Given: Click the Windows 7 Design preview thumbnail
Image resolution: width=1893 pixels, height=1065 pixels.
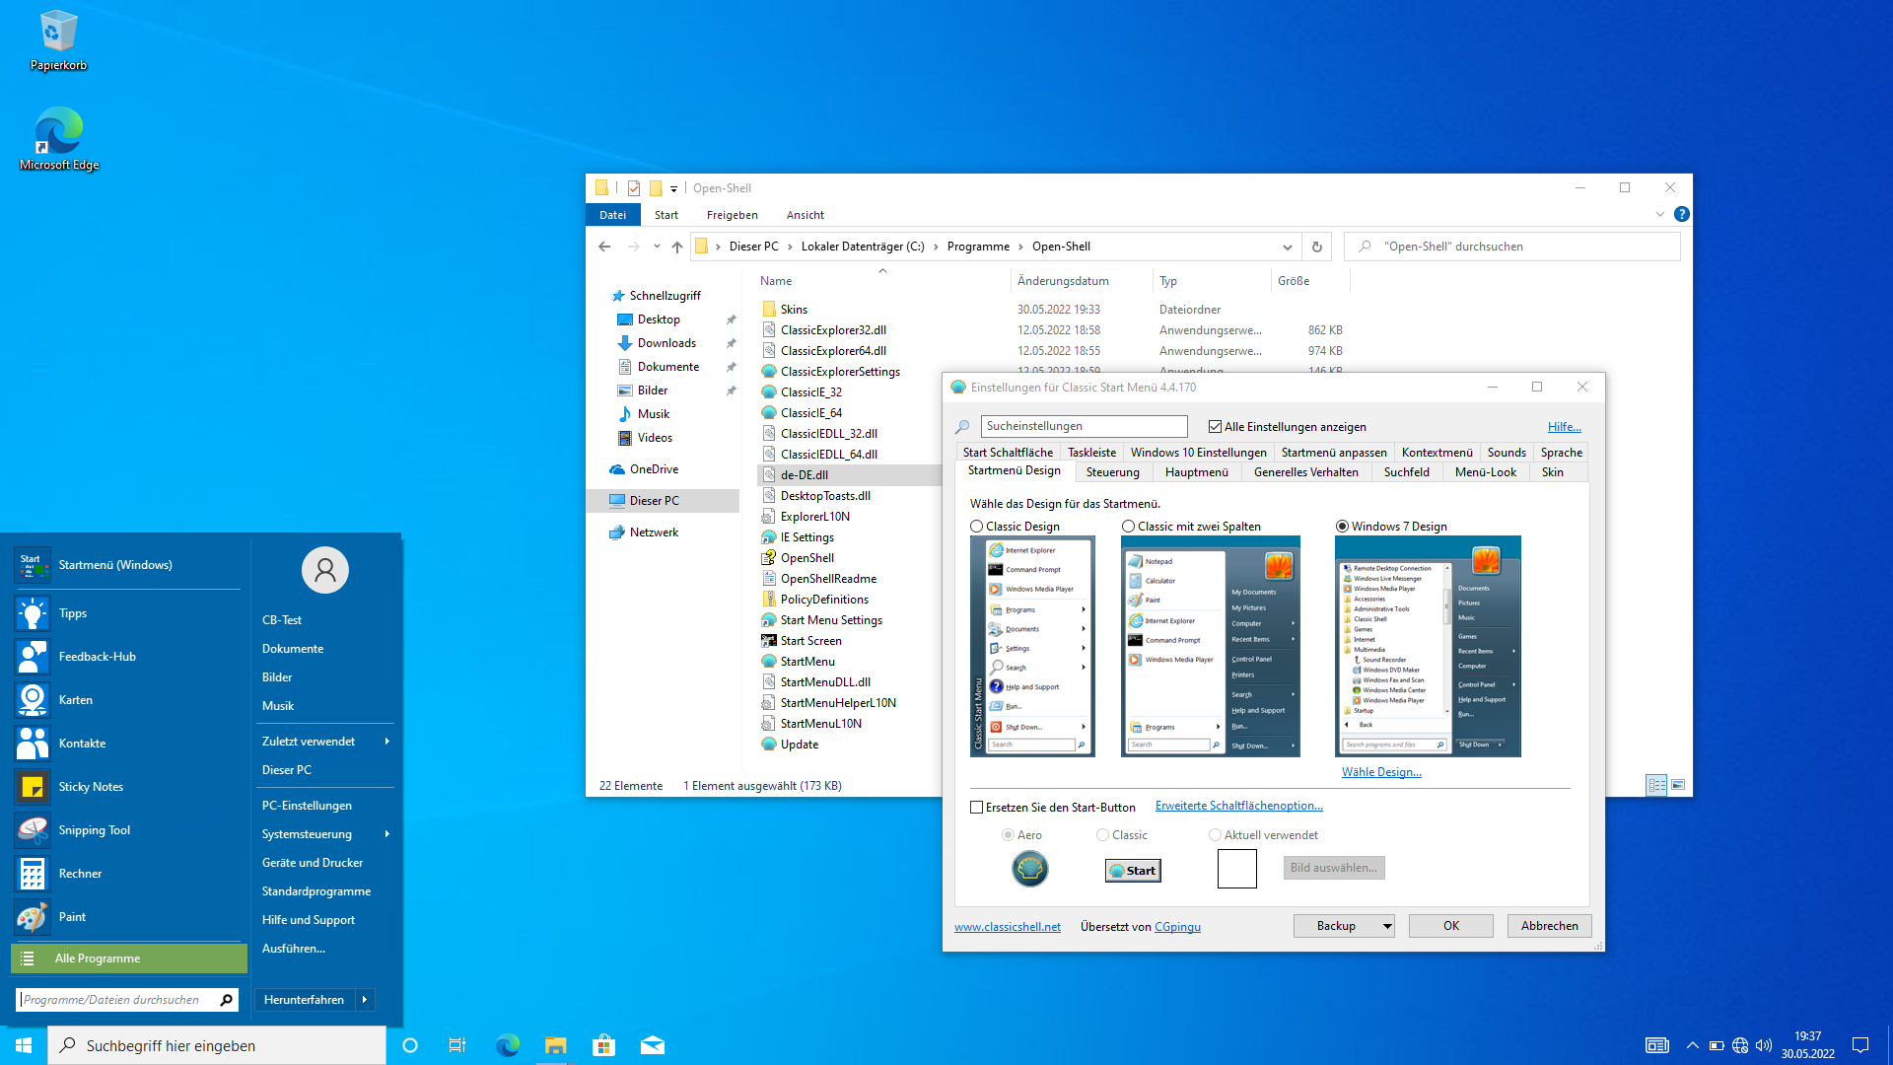Looking at the screenshot, I should (1427, 646).
